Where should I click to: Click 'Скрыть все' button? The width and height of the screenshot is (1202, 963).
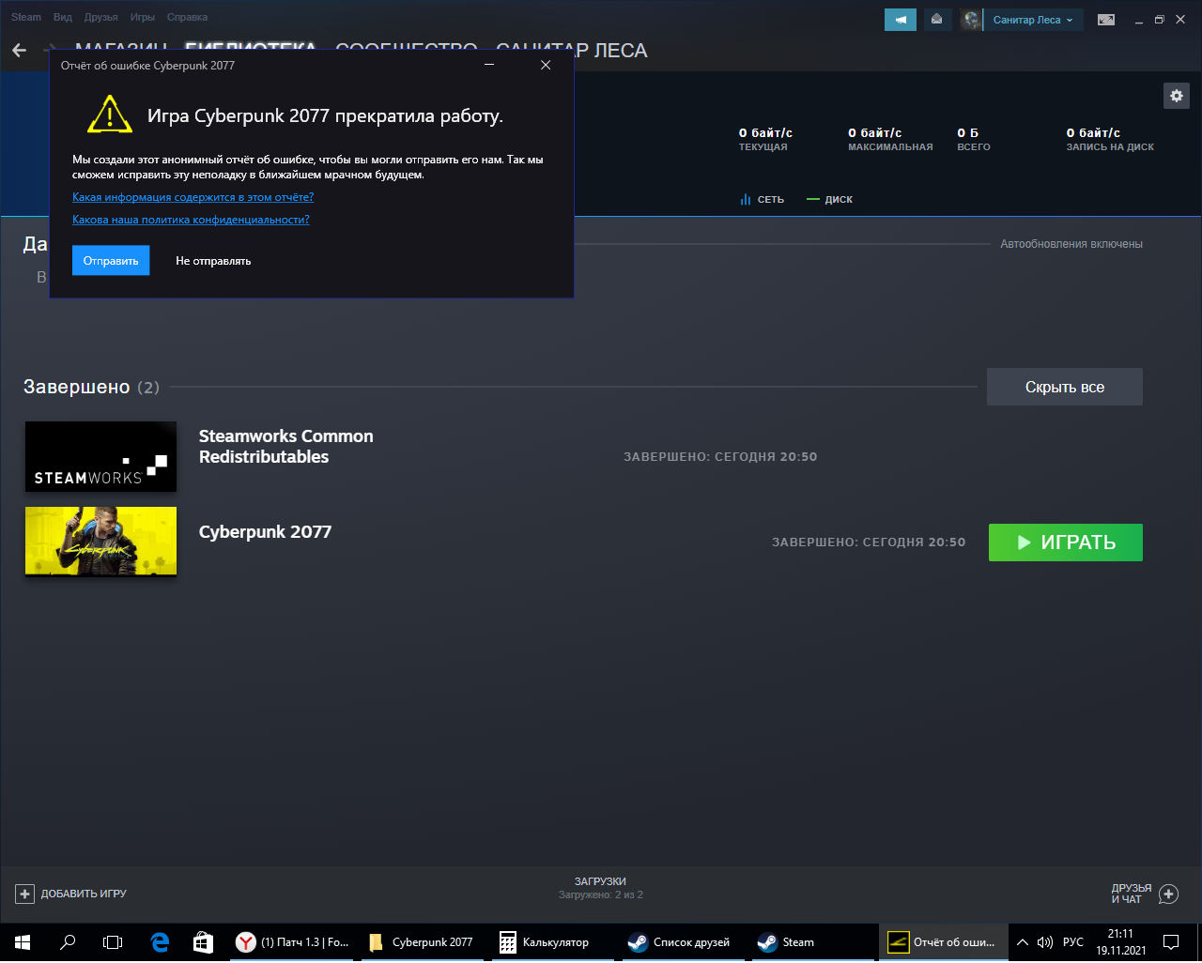click(x=1065, y=387)
